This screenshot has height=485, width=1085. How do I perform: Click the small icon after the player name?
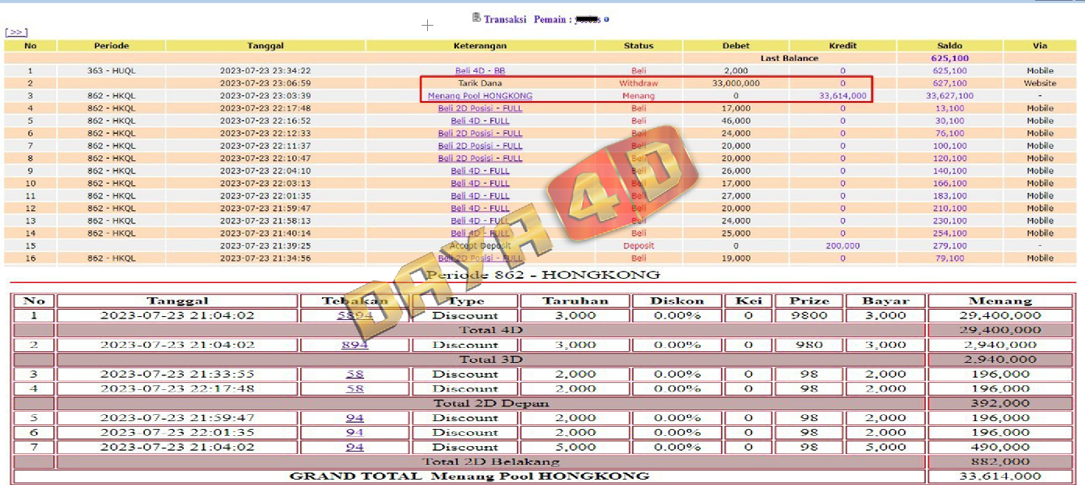[606, 19]
